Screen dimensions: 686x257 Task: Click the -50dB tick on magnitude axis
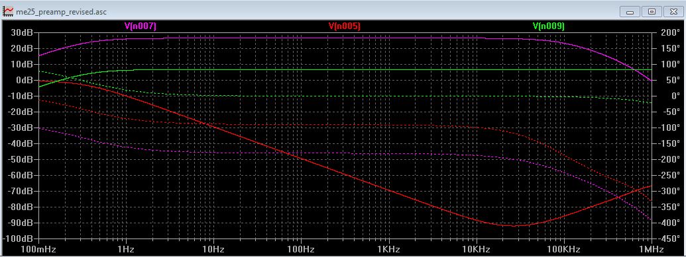tap(21, 159)
